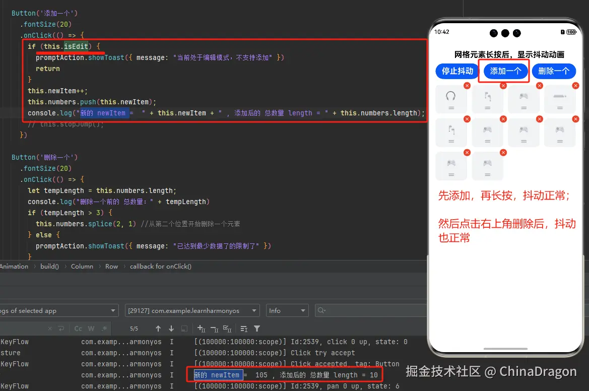Select callback for onClick() breadcrumb item
589x391 pixels.
pos(160,266)
